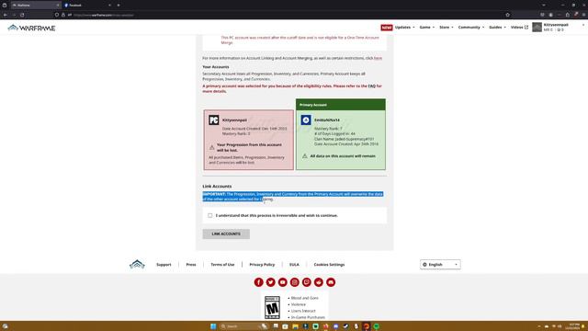
Task: Expand the Updates menu
Action: point(404,28)
